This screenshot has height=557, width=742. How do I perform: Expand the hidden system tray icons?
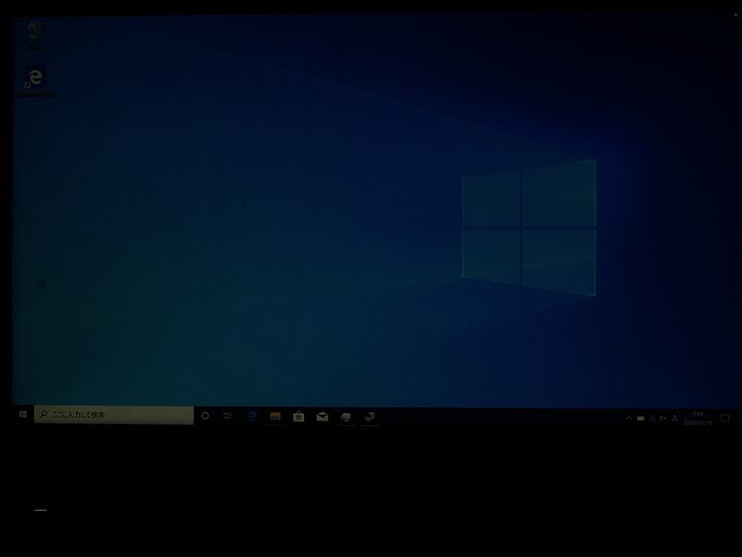629,419
